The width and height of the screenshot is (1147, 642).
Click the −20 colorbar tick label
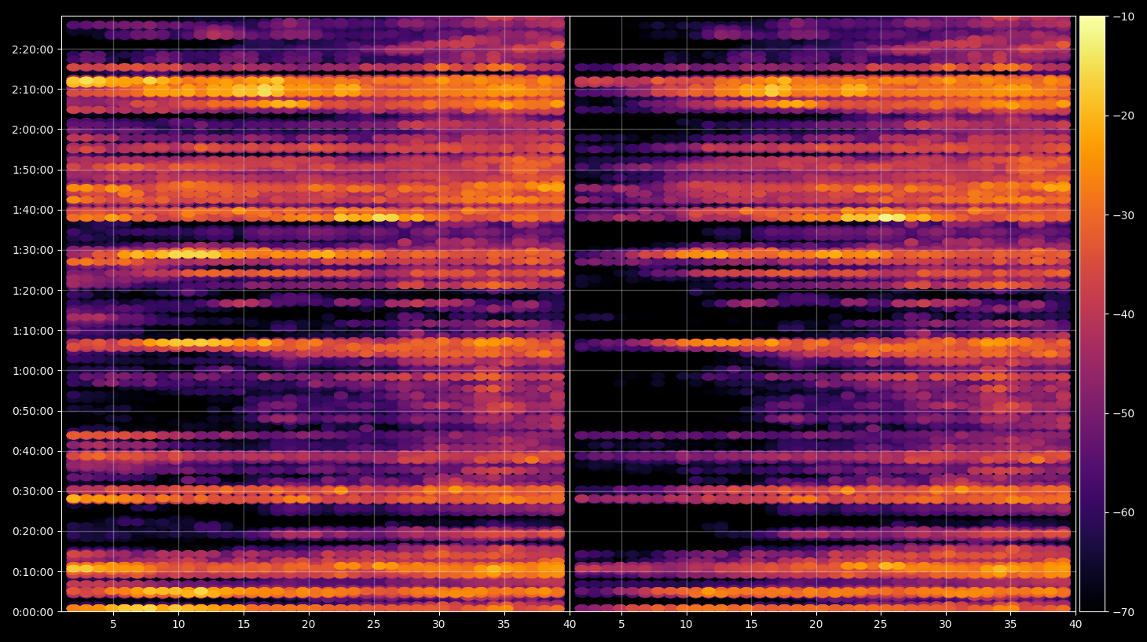pos(1123,116)
